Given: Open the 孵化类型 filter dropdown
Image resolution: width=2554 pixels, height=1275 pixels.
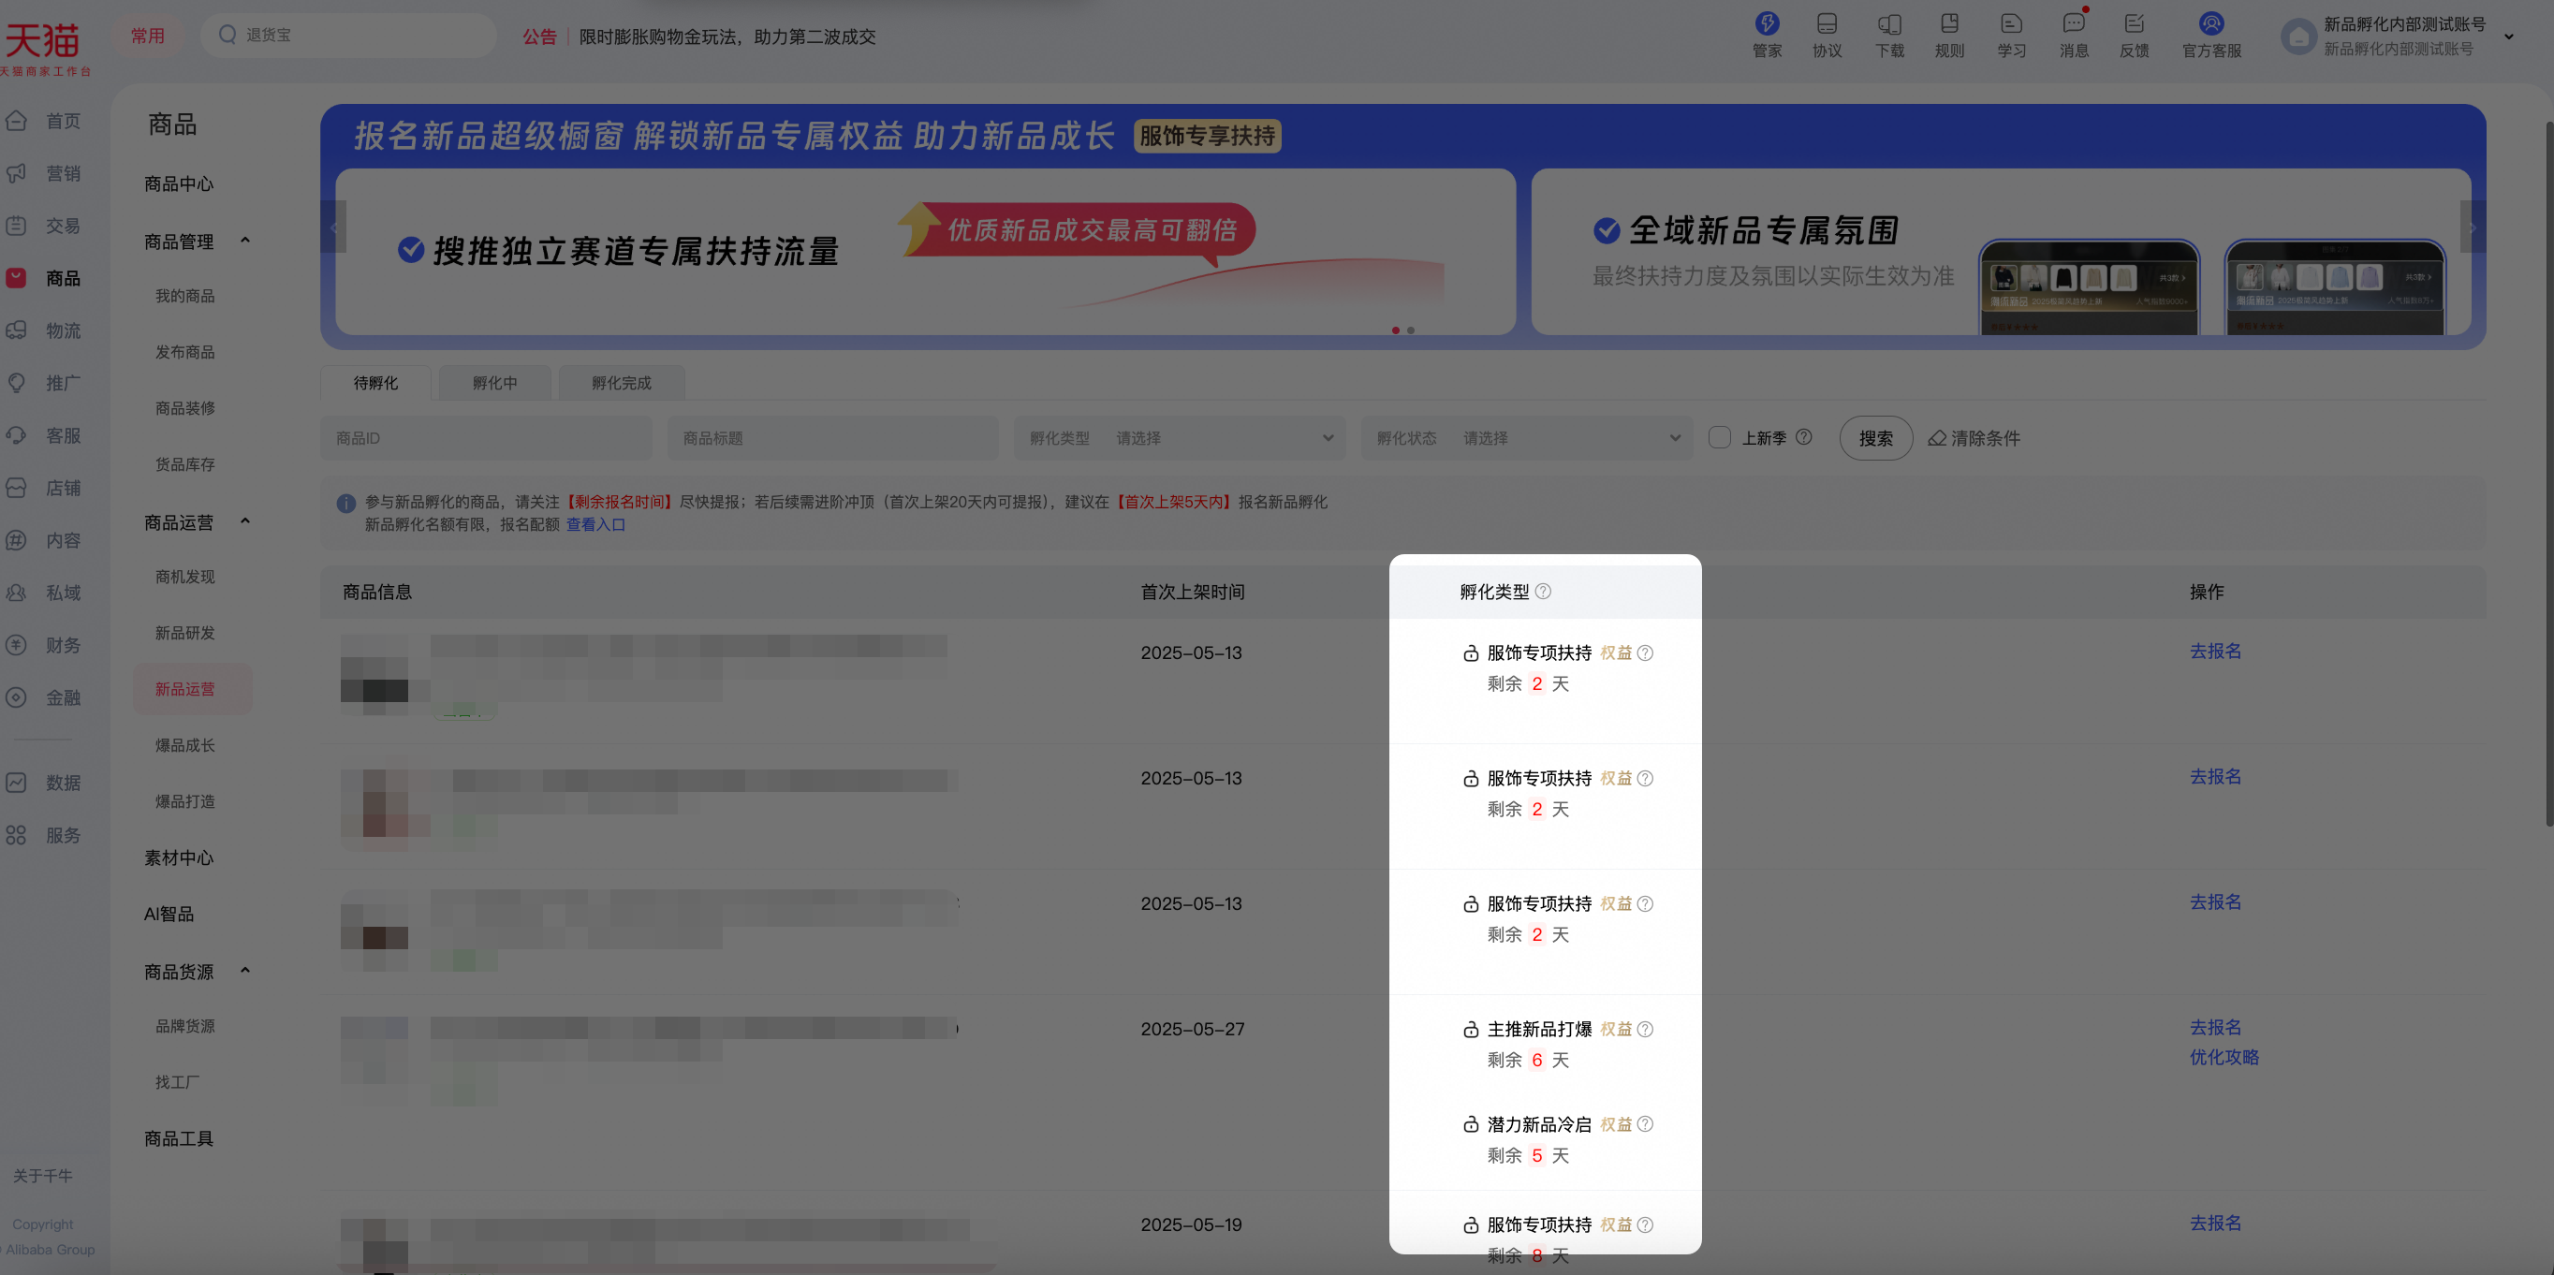Looking at the screenshot, I should point(1179,438).
